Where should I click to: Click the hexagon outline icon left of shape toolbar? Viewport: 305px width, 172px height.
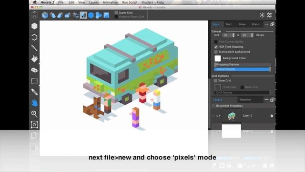tap(34, 15)
